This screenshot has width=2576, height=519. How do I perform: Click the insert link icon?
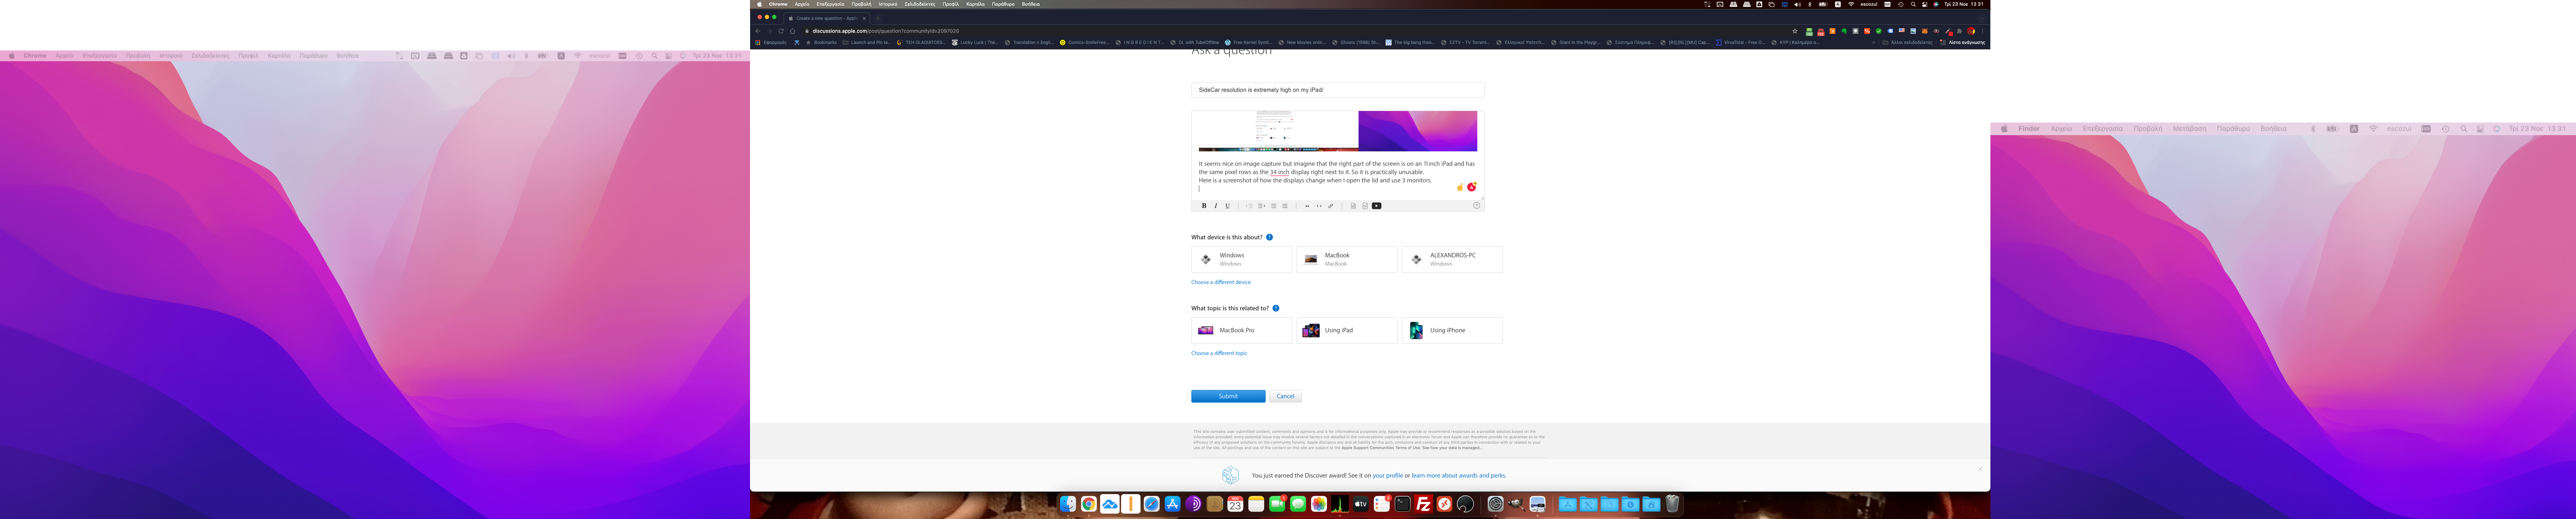click(1331, 206)
